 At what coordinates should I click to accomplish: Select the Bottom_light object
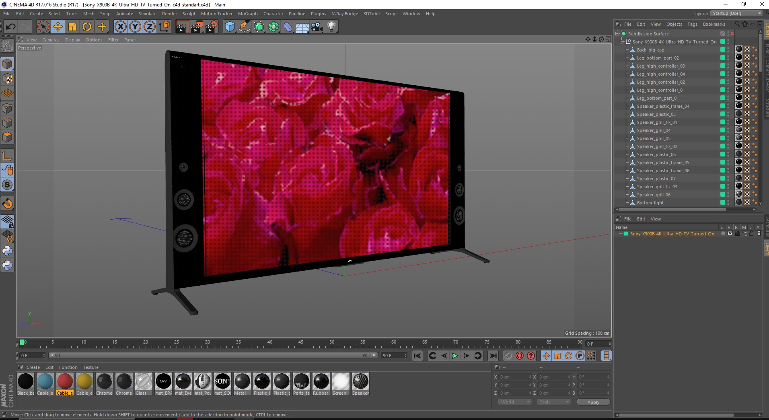[x=650, y=203]
